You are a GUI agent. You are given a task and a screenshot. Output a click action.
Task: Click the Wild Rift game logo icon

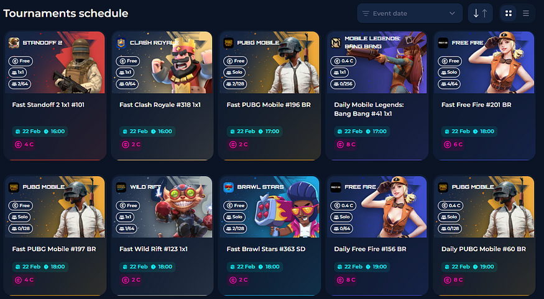tap(121, 187)
